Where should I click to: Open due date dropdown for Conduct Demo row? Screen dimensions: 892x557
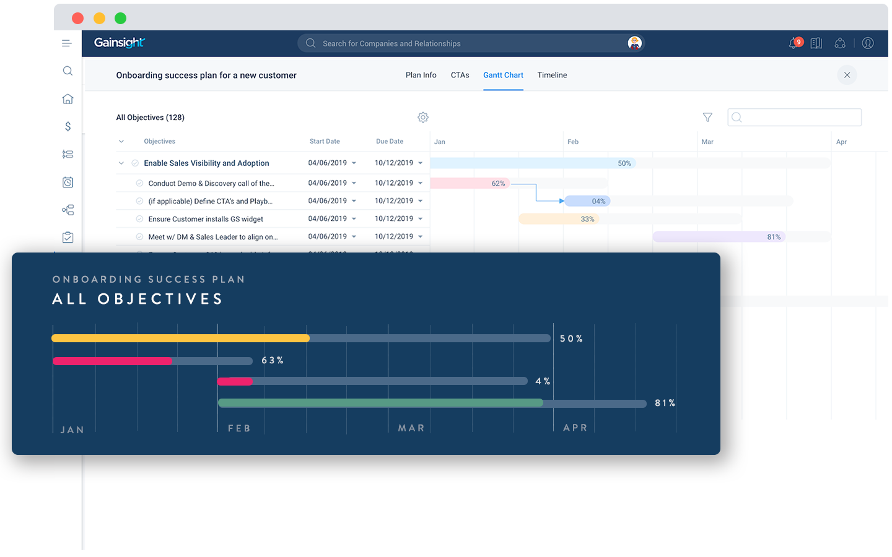coord(420,183)
